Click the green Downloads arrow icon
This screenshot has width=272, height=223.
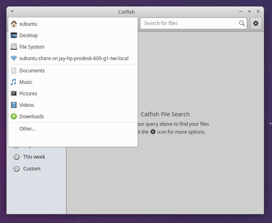pos(14,116)
